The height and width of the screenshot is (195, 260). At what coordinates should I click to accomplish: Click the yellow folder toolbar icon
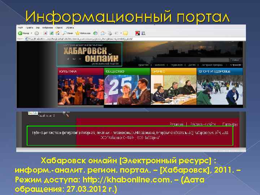(126, 33)
